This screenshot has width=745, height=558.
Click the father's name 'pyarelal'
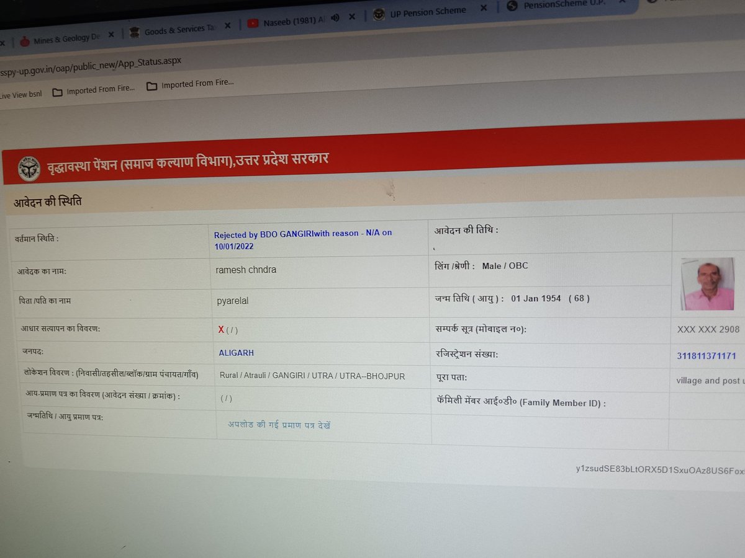pos(232,301)
